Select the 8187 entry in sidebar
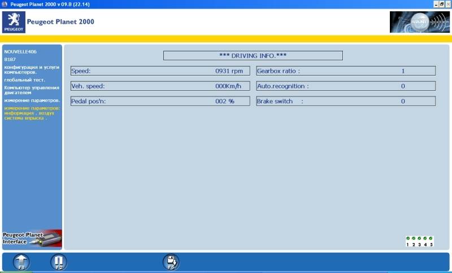 point(10,59)
